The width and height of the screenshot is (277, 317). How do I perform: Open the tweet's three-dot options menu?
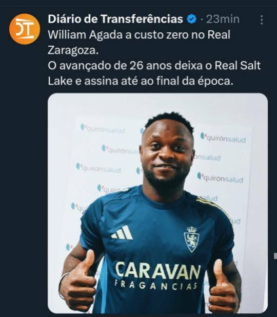tap(262, 20)
